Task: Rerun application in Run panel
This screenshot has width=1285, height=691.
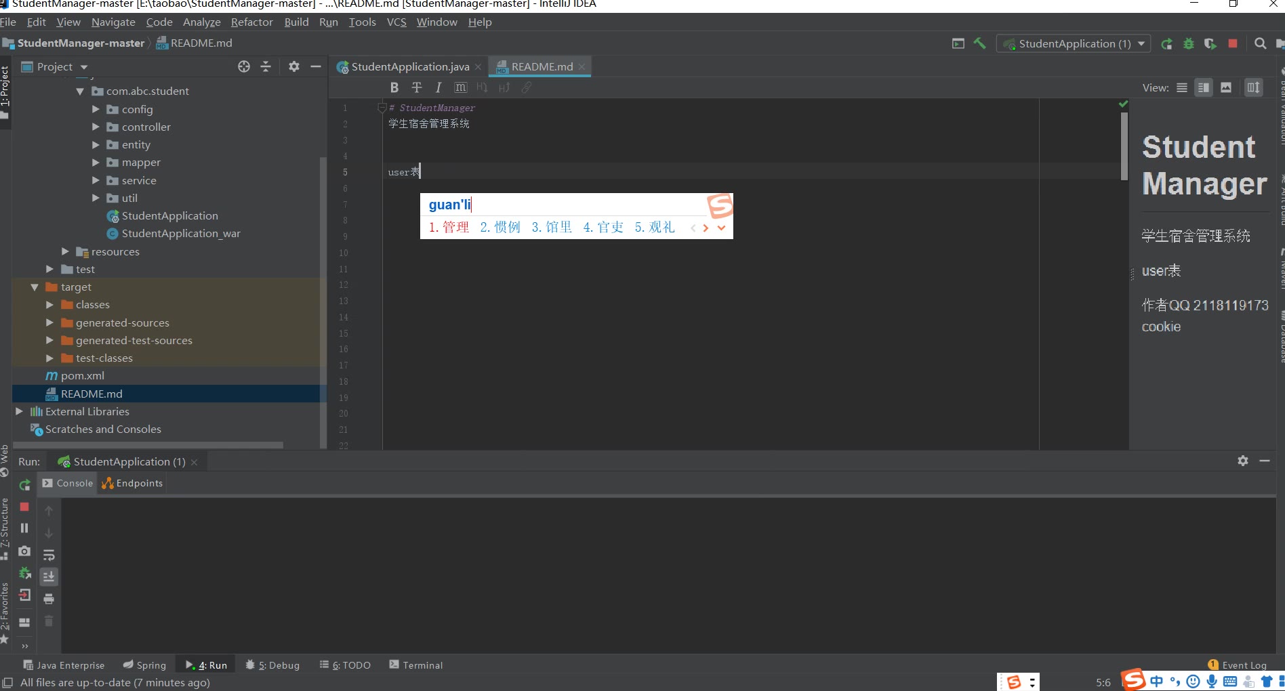Action: point(24,484)
